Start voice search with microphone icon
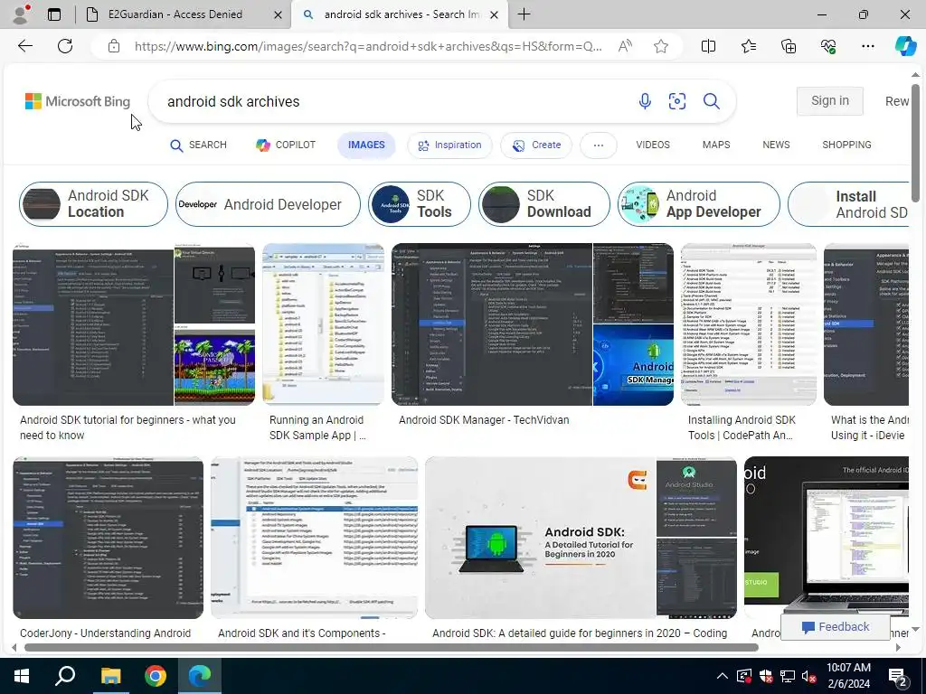 pos(645,101)
